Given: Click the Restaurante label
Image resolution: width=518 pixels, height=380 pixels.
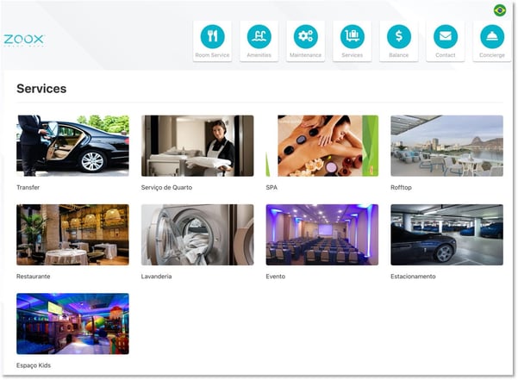Looking at the screenshot, I should (x=34, y=277).
